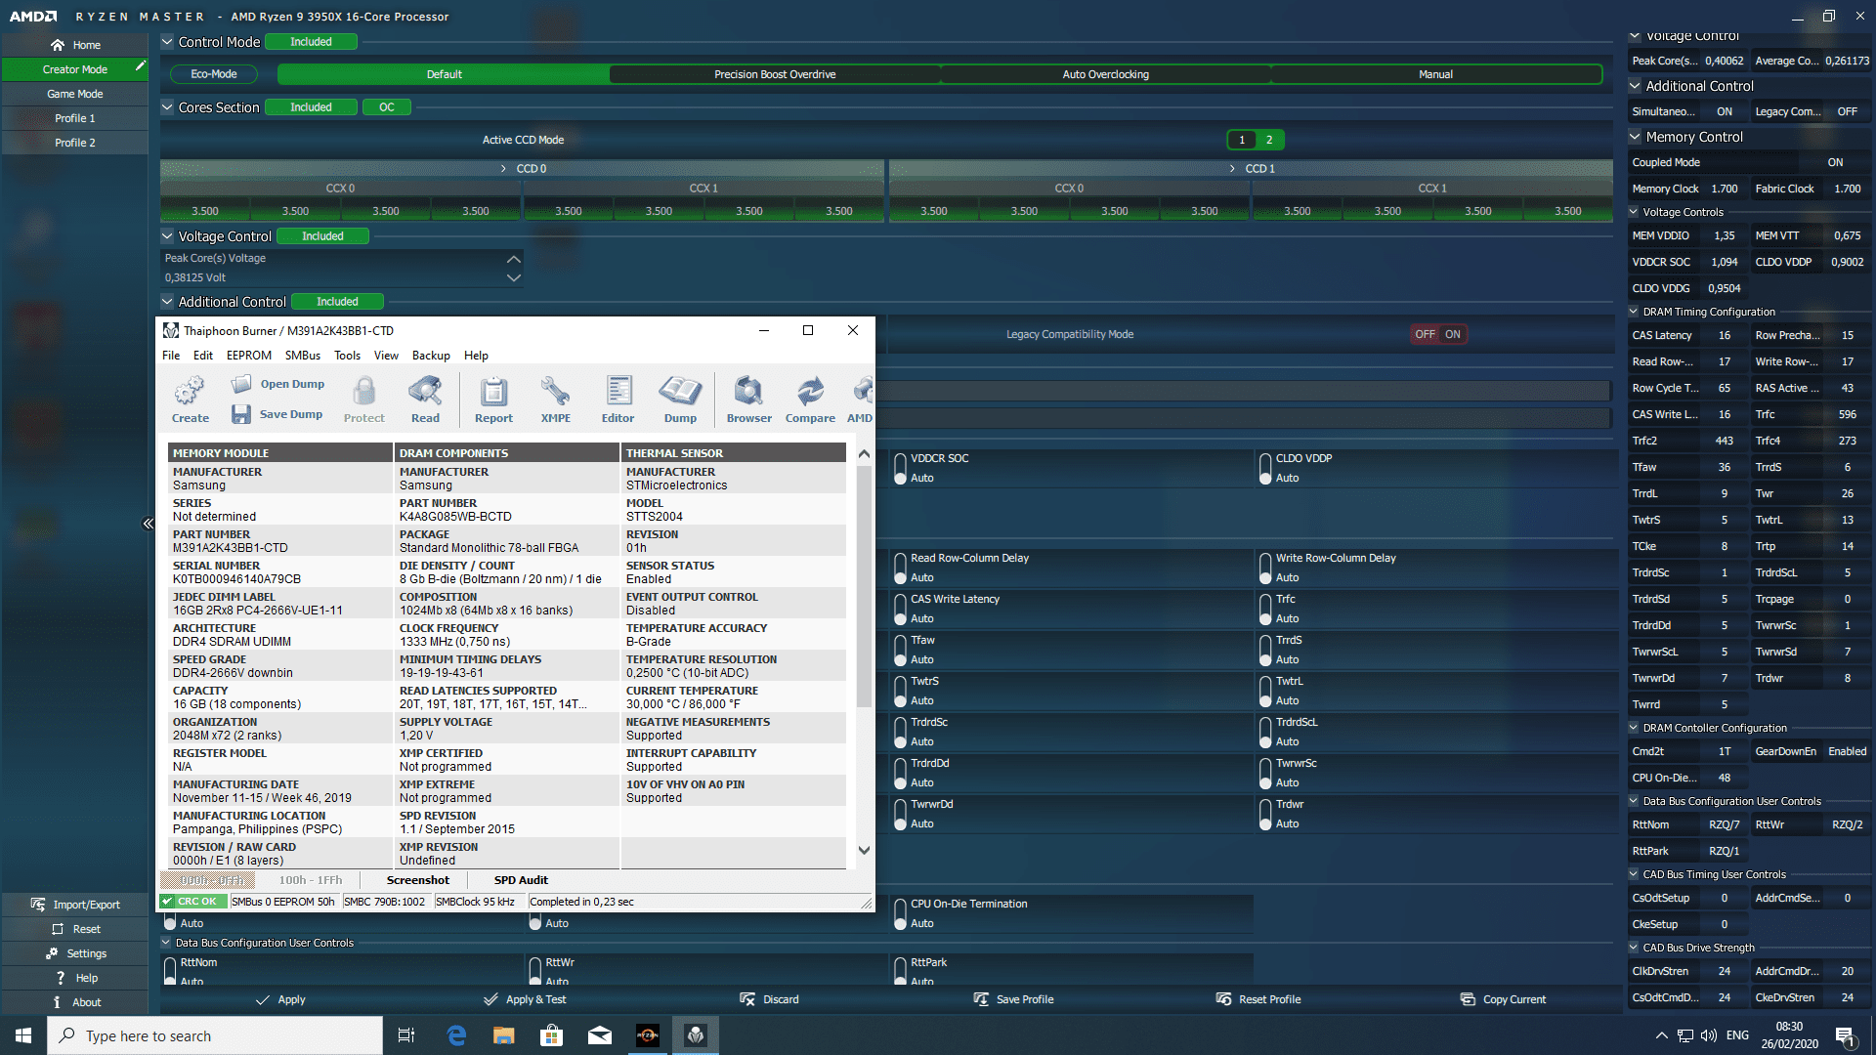Click the Eco-Mode button
Viewport: 1876px width, 1055px height.
(x=213, y=74)
